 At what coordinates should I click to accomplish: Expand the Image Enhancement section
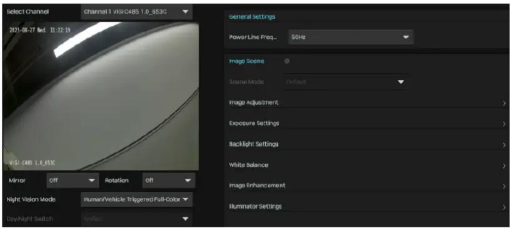[x=368, y=185]
